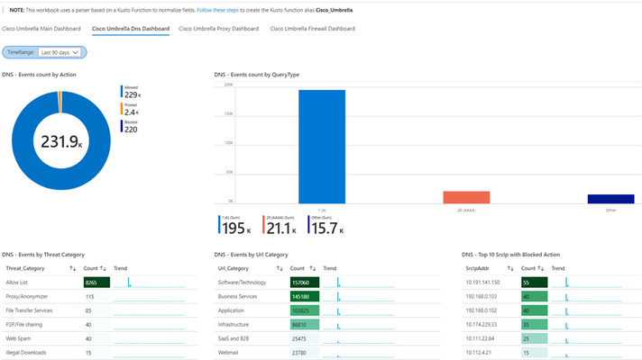
Task: Sort blocked SrcIp table by Count arrows
Action: pyautogui.click(x=541, y=268)
